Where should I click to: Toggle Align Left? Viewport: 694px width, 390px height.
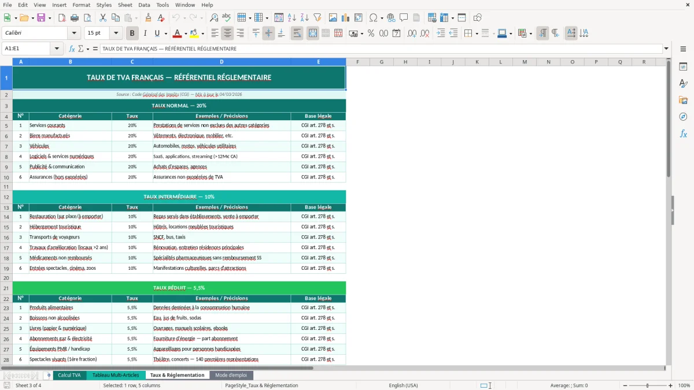pos(215,34)
